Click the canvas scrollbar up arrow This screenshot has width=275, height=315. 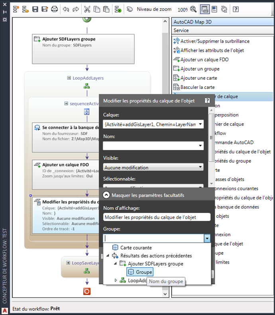pyautogui.click(x=165, y=21)
